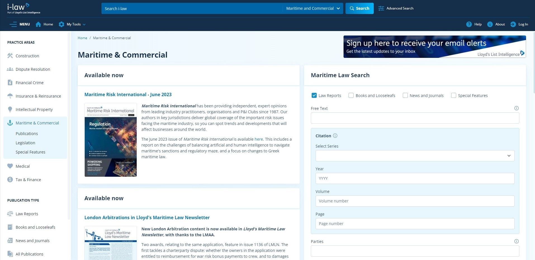Click the Log In arrow icon
The image size is (535, 260).
pos(513,24)
